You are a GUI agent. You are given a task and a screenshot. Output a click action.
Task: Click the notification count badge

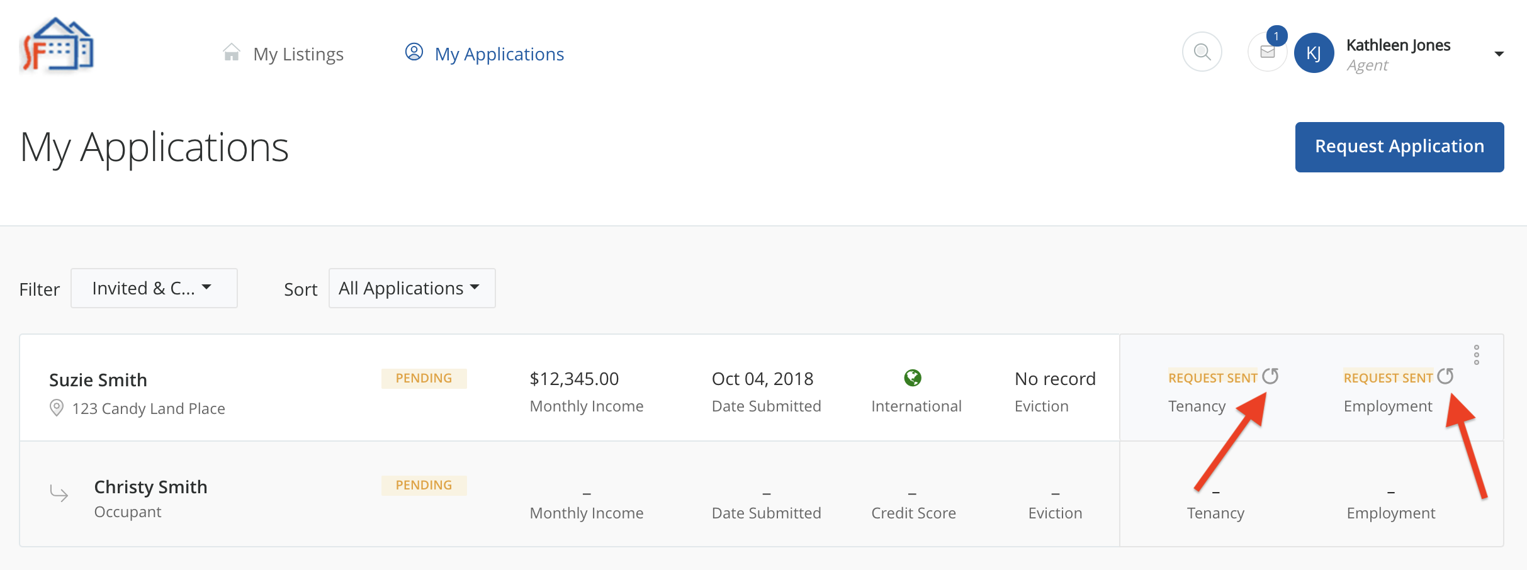pyautogui.click(x=1276, y=36)
